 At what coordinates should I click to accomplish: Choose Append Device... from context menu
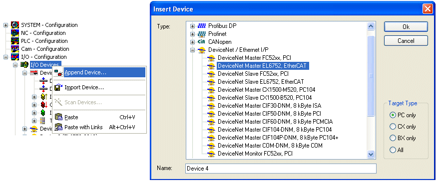point(99,73)
